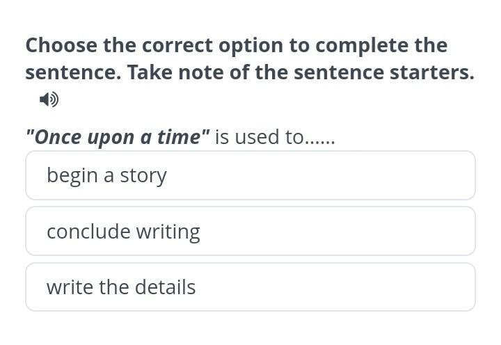Click the words "conclude writing"
Screen dimensions: 501x345
(123, 231)
